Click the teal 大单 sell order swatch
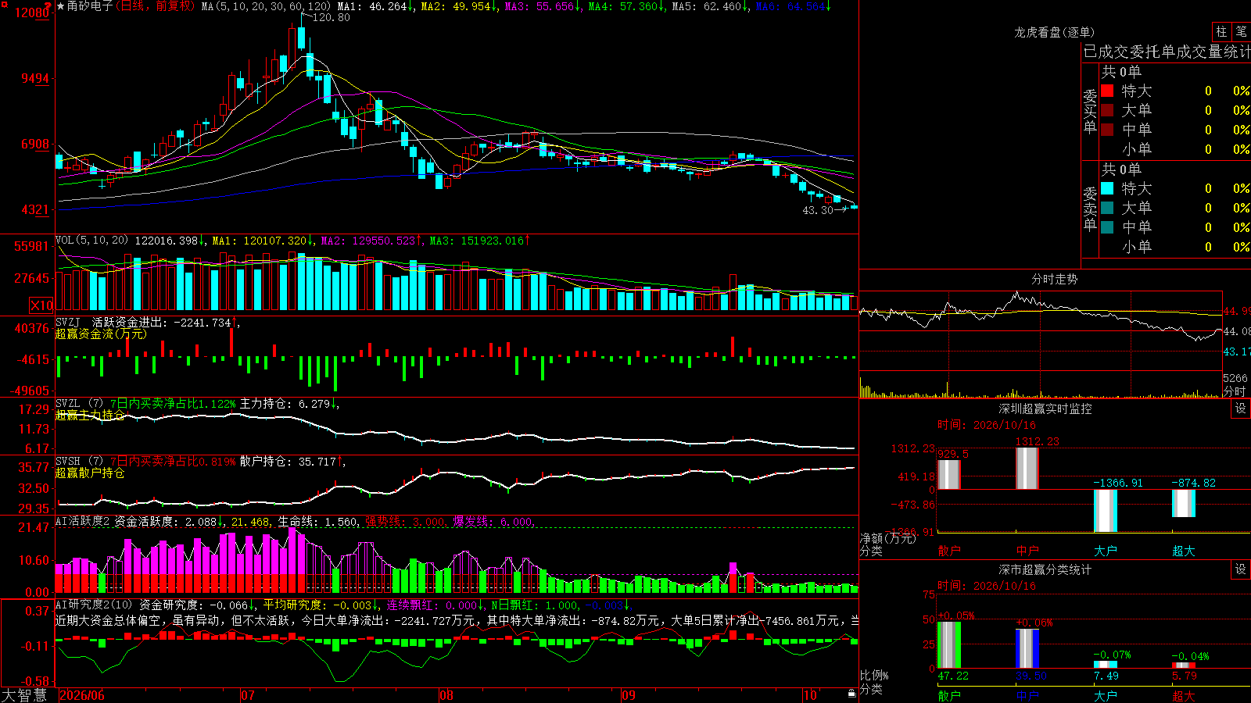 [x=1107, y=208]
